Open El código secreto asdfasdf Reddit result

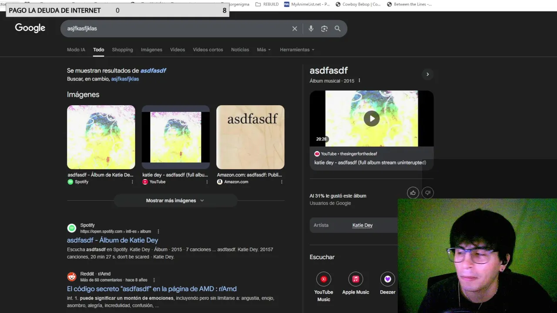pos(152,289)
